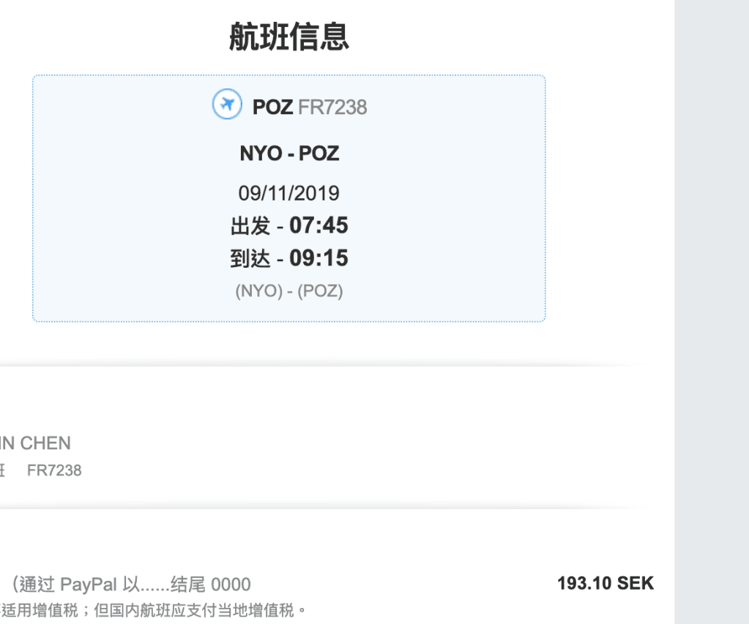Click the departure time 07:45
The width and height of the screenshot is (749, 624).
pos(318,225)
